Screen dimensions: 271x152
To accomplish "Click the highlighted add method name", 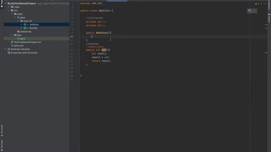I will coord(104,50).
